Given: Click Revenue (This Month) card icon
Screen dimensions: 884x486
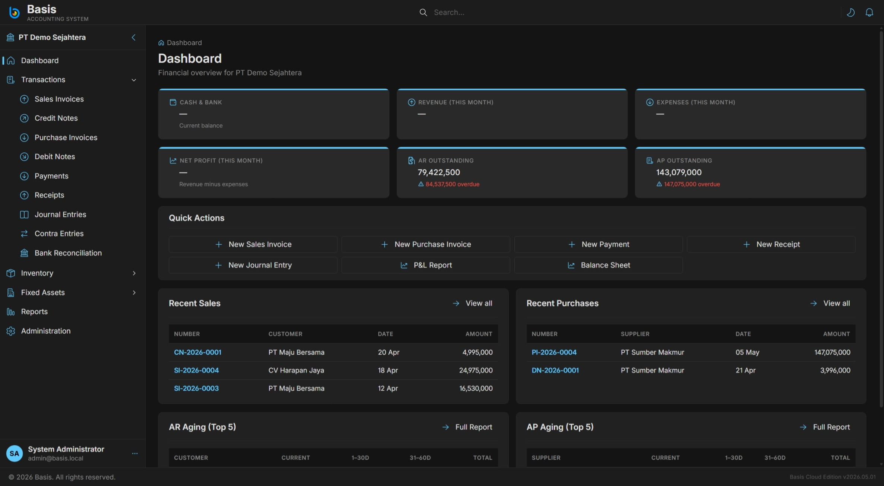Looking at the screenshot, I should (411, 102).
